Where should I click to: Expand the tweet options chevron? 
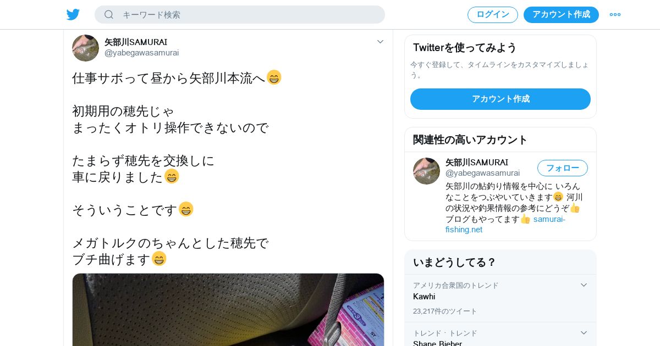point(380,42)
